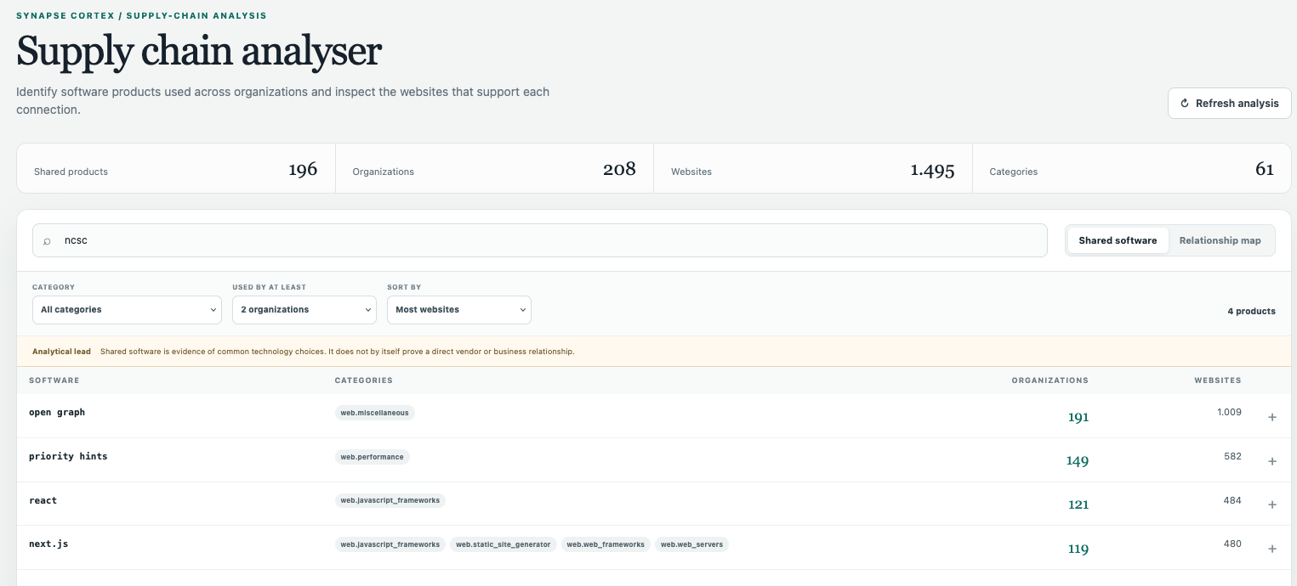Click next.js web.web_frameworks tag
1297x586 pixels.
click(x=606, y=544)
